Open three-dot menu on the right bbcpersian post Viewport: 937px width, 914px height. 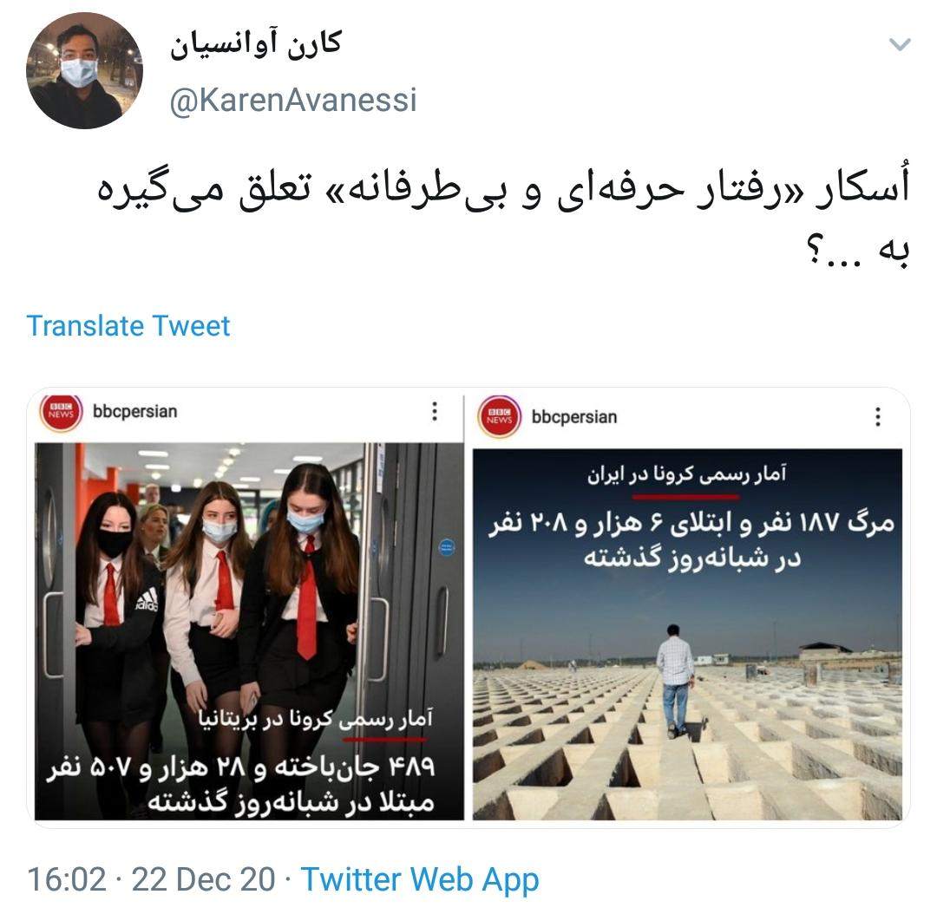pyautogui.click(x=877, y=416)
